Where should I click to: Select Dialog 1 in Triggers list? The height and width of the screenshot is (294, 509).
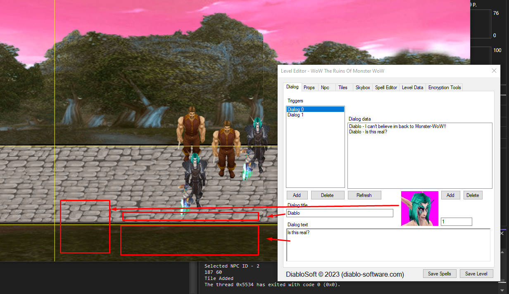[315, 115]
